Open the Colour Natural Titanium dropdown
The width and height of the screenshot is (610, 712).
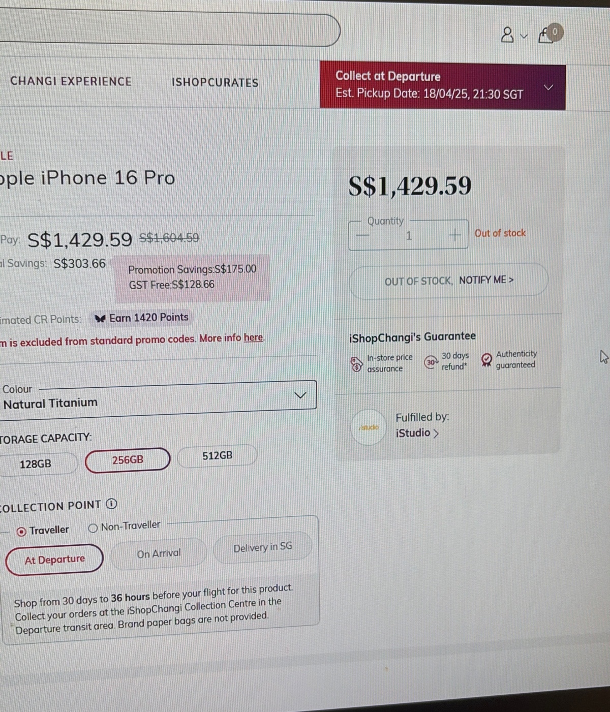pos(158,396)
